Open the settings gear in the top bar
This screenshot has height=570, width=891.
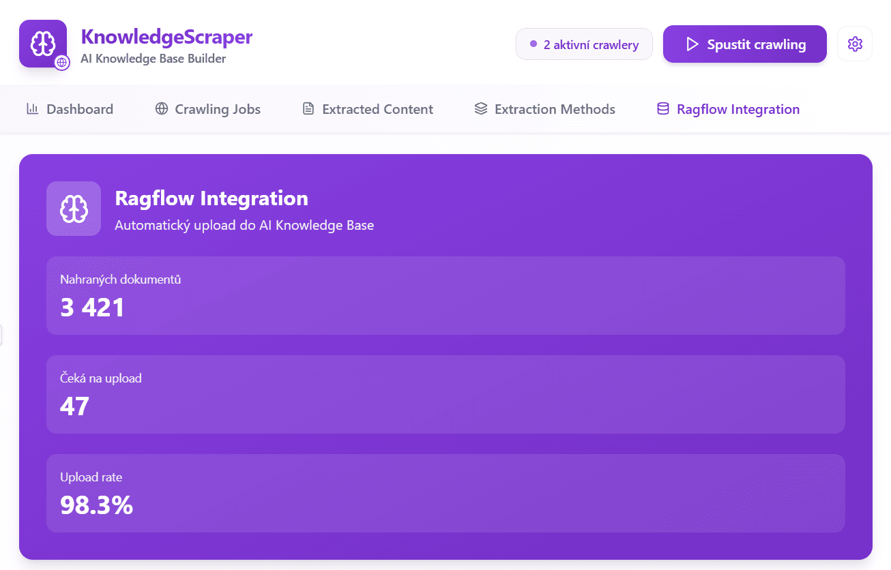[854, 43]
